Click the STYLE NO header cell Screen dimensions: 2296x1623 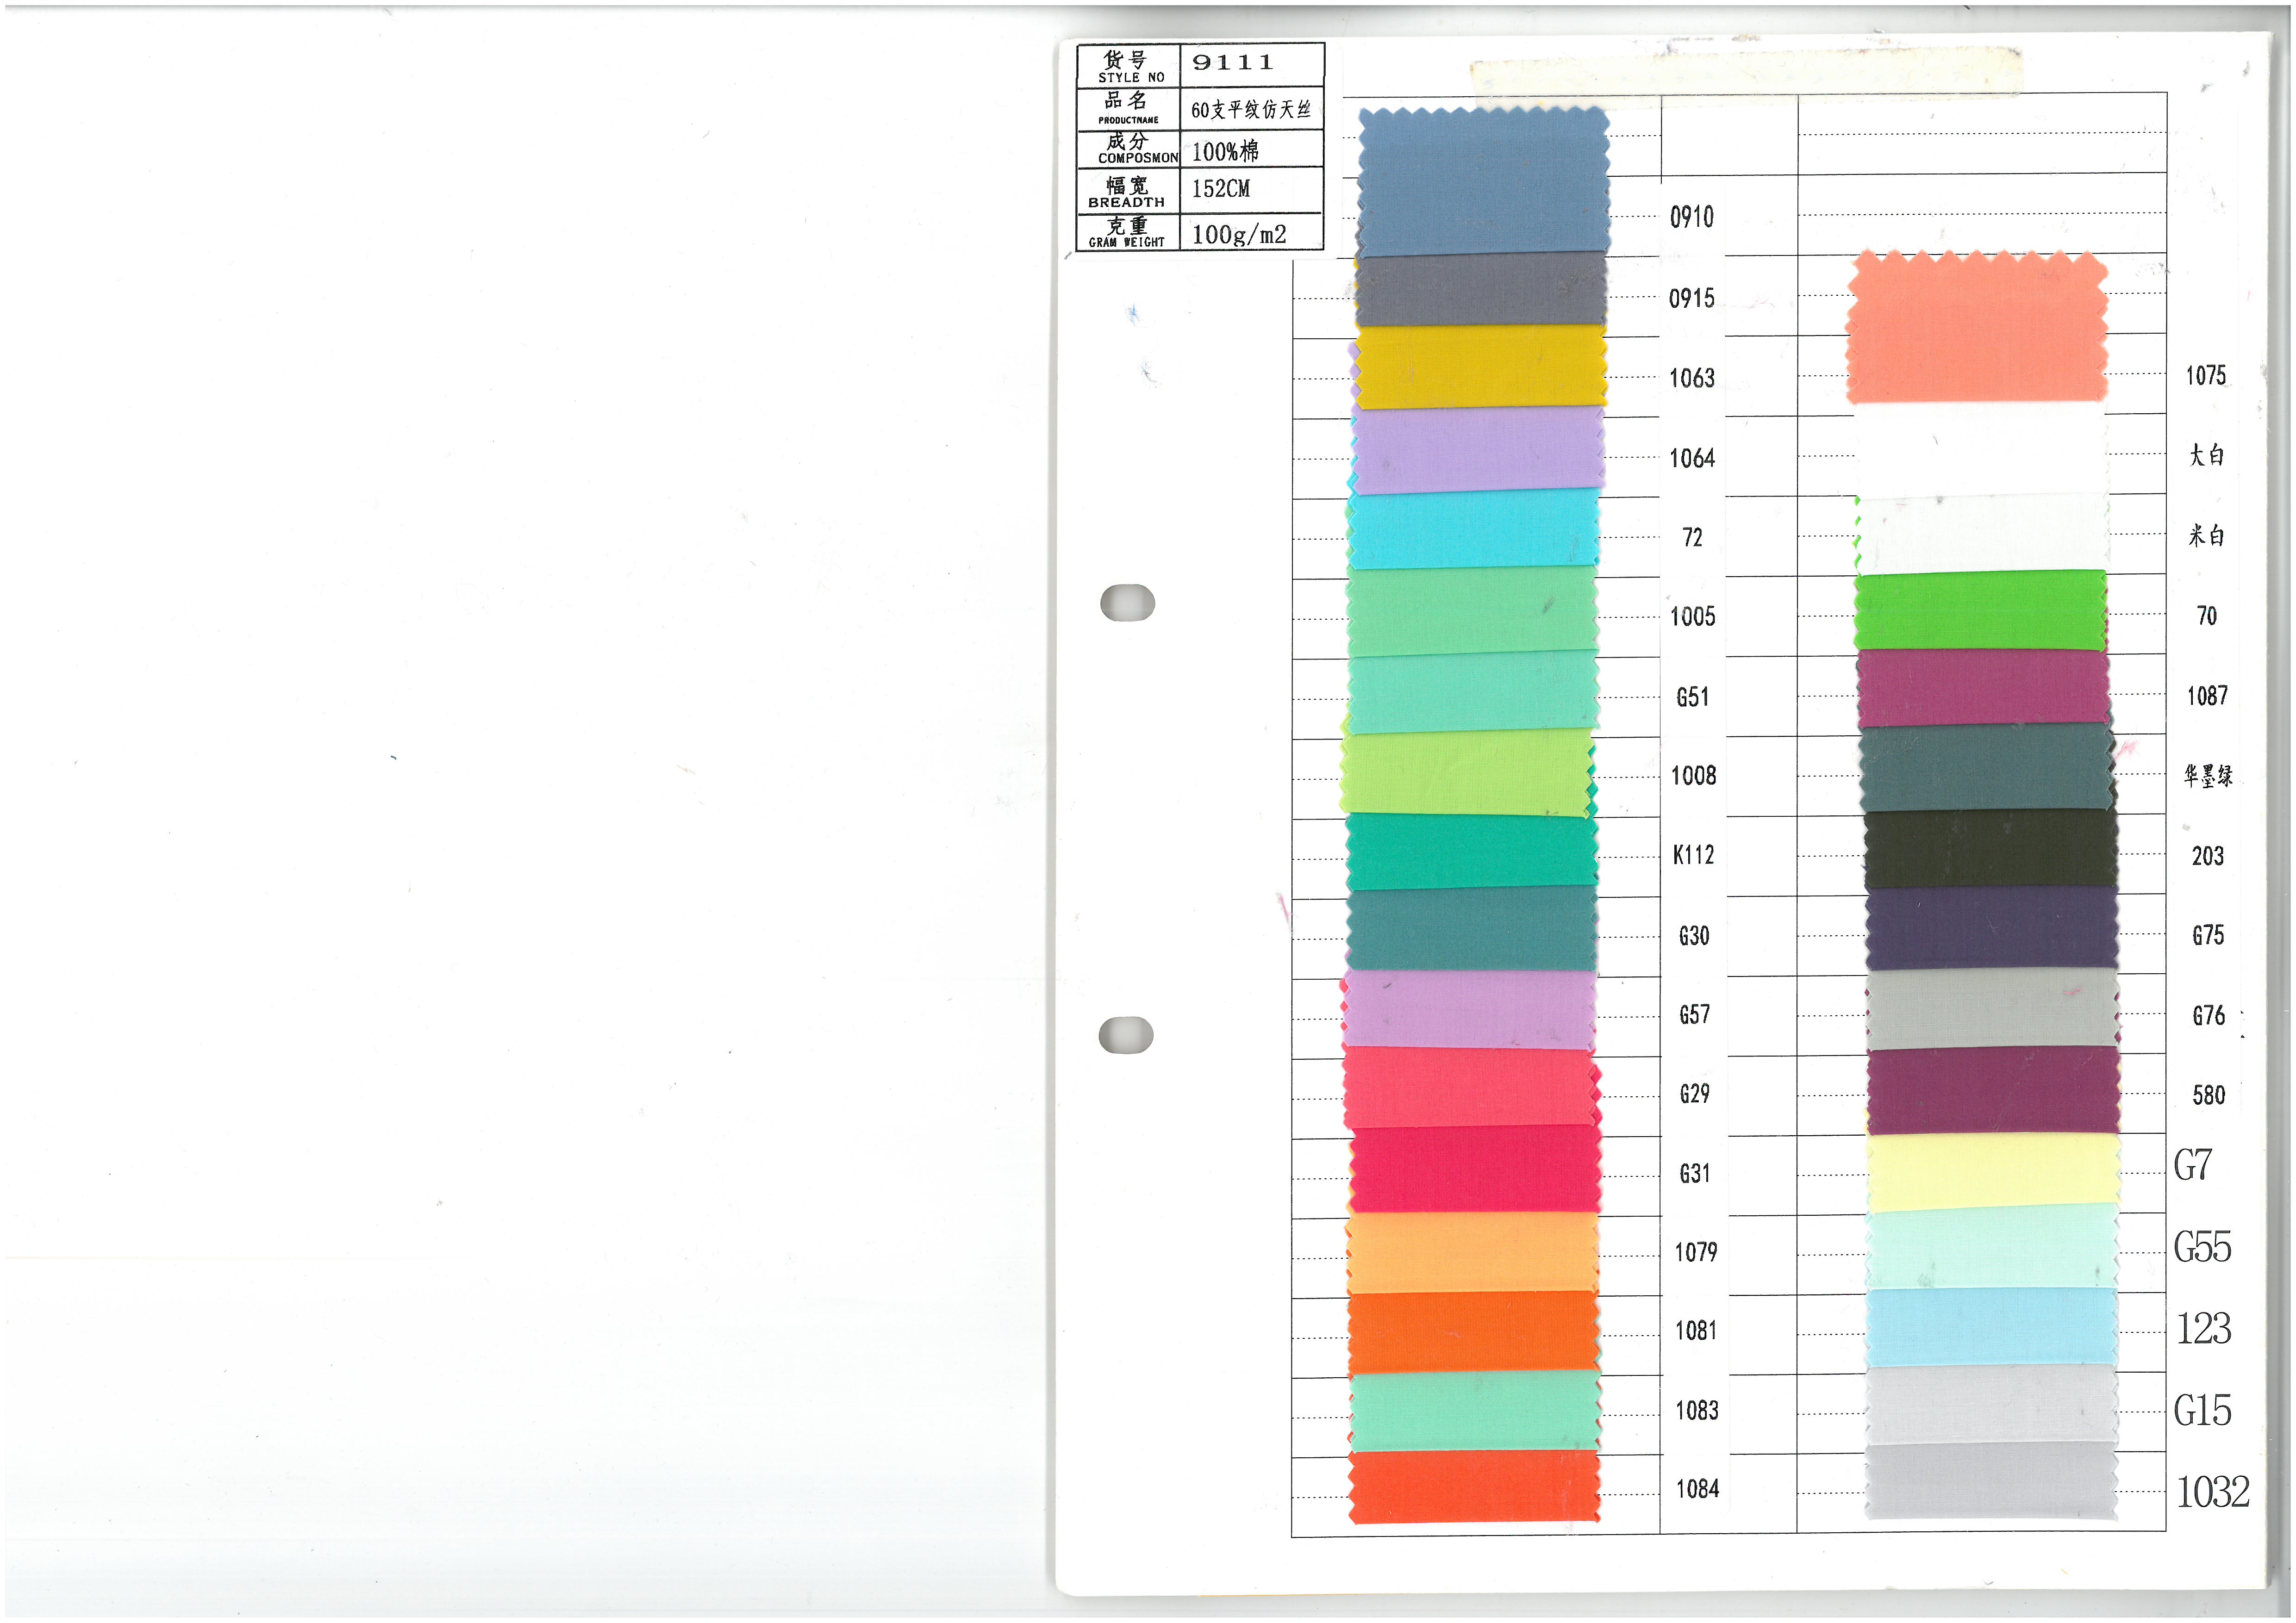click(x=1129, y=66)
